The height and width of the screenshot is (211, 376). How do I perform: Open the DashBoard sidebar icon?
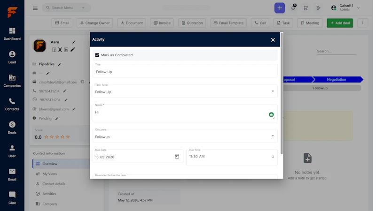pos(12,34)
